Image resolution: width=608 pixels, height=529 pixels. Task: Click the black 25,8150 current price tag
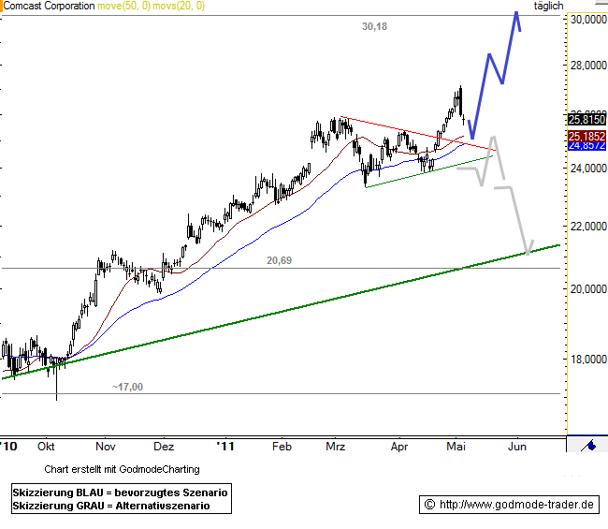pos(586,119)
